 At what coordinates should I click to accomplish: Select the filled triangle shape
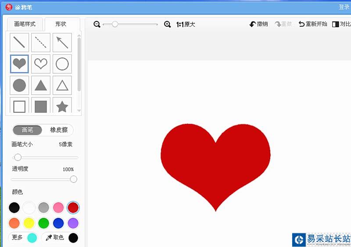click(x=41, y=85)
